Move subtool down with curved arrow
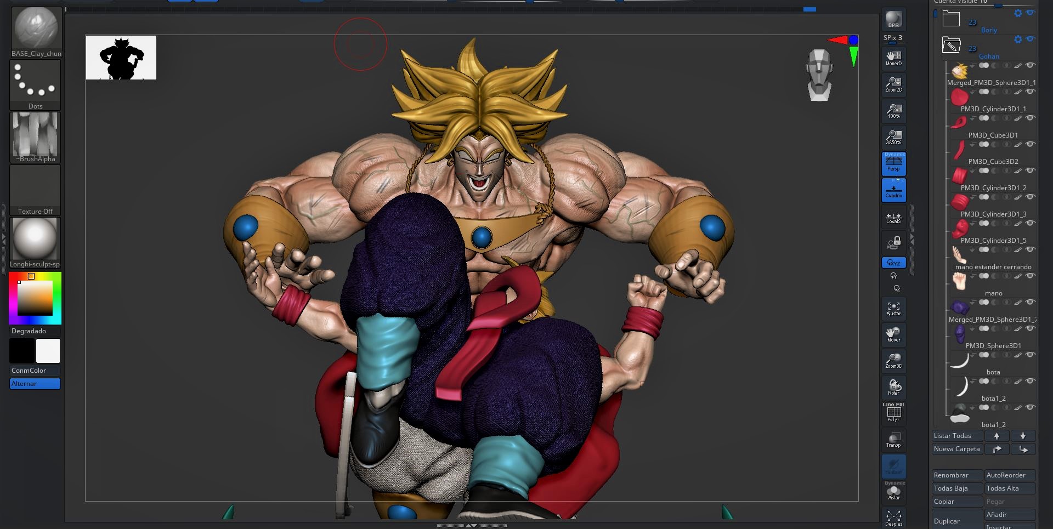The height and width of the screenshot is (529, 1053). point(1023,449)
